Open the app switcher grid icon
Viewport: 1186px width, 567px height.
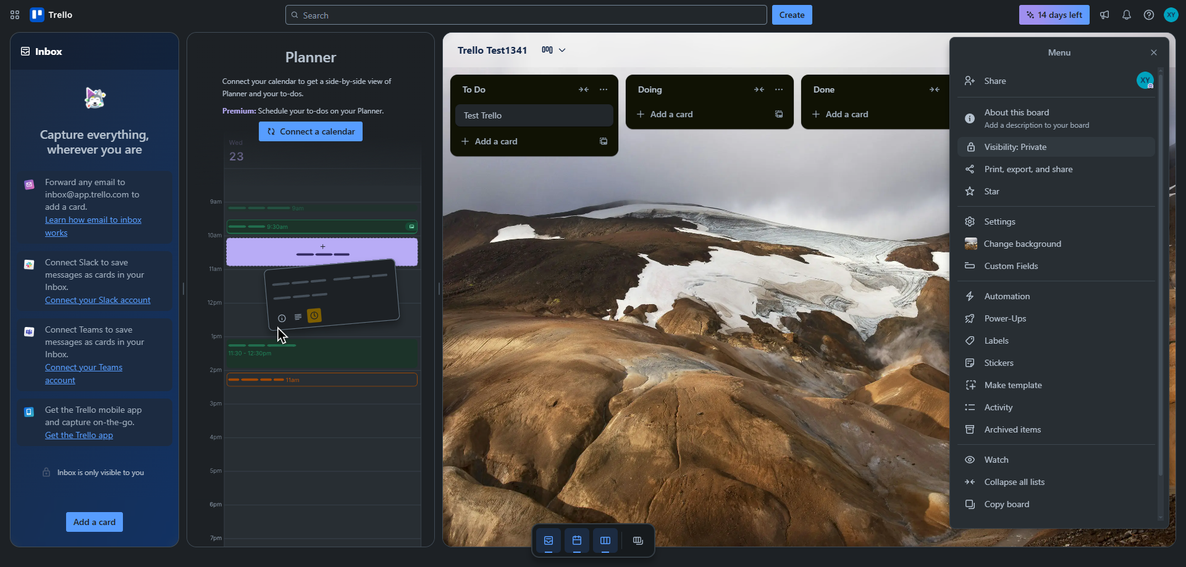tap(15, 15)
